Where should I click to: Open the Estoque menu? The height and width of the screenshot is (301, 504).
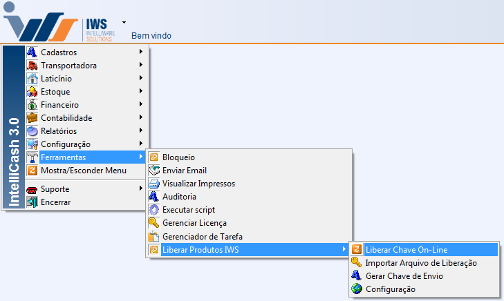86,91
